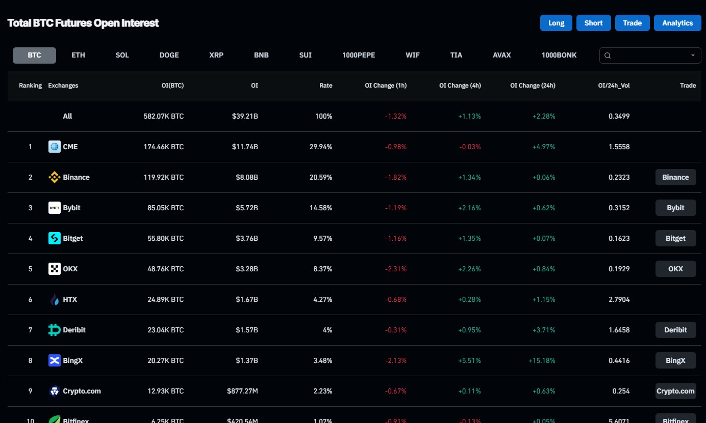
Task: Select the BNB tab
Action: tap(261, 55)
